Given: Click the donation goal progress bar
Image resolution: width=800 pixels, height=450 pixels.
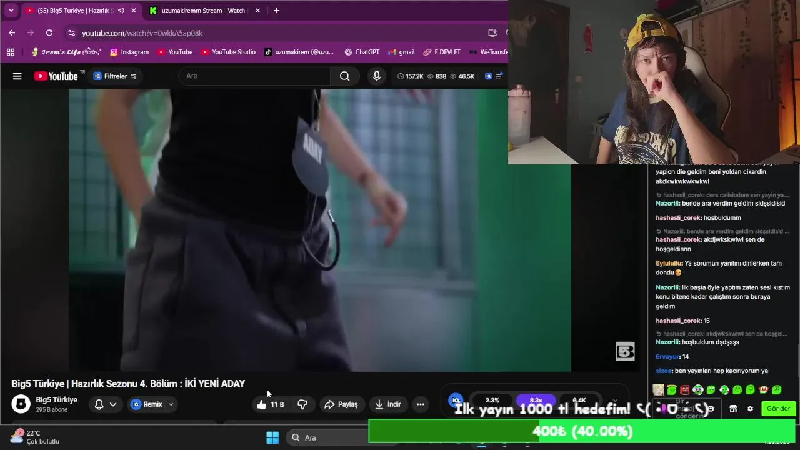Looking at the screenshot, I should point(582,431).
